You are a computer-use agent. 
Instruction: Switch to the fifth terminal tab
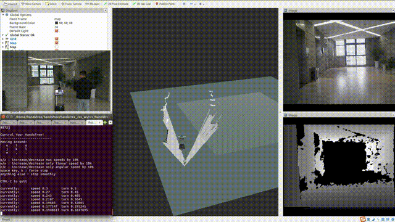[77, 123]
